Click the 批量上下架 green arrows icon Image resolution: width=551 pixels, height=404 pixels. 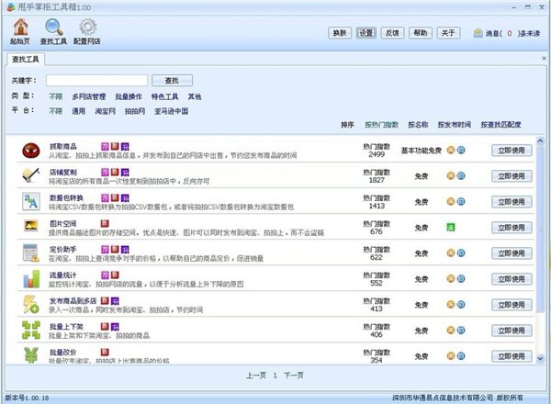point(31,331)
